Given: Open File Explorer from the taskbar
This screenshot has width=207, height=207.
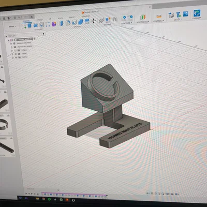Looking at the screenshot, I should [x=37, y=199].
